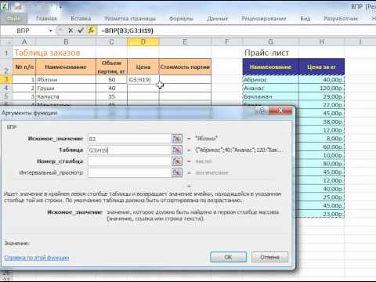Open the Справка по этой функции link
The image size is (376, 282).
[x=37, y=258]
